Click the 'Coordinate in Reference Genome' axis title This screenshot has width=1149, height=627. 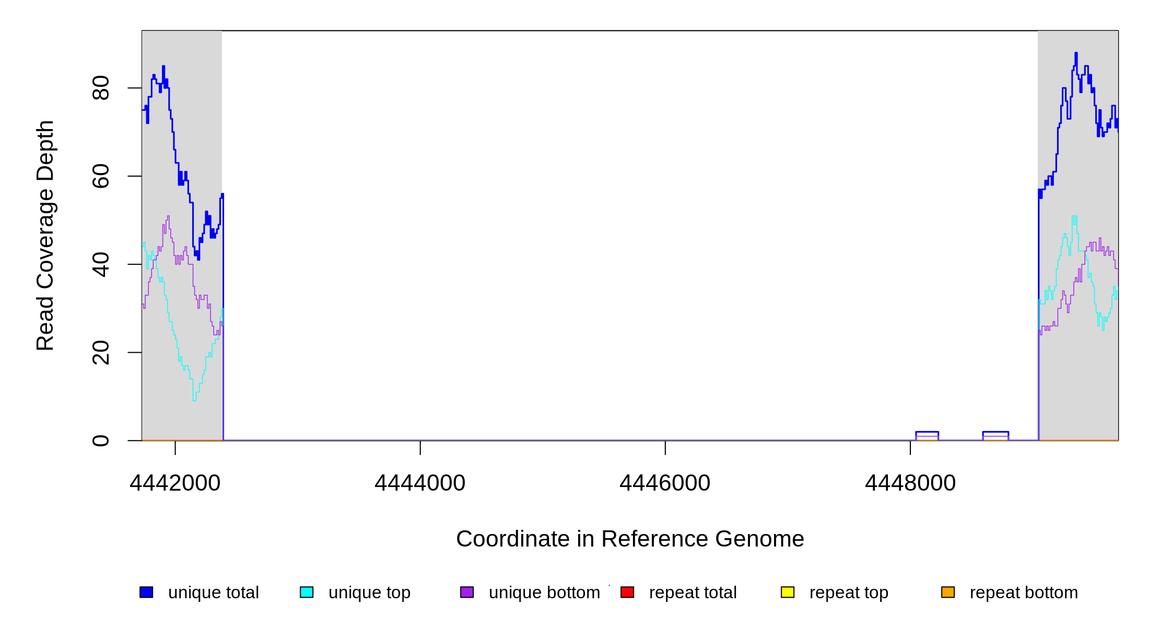pos(630,539)
